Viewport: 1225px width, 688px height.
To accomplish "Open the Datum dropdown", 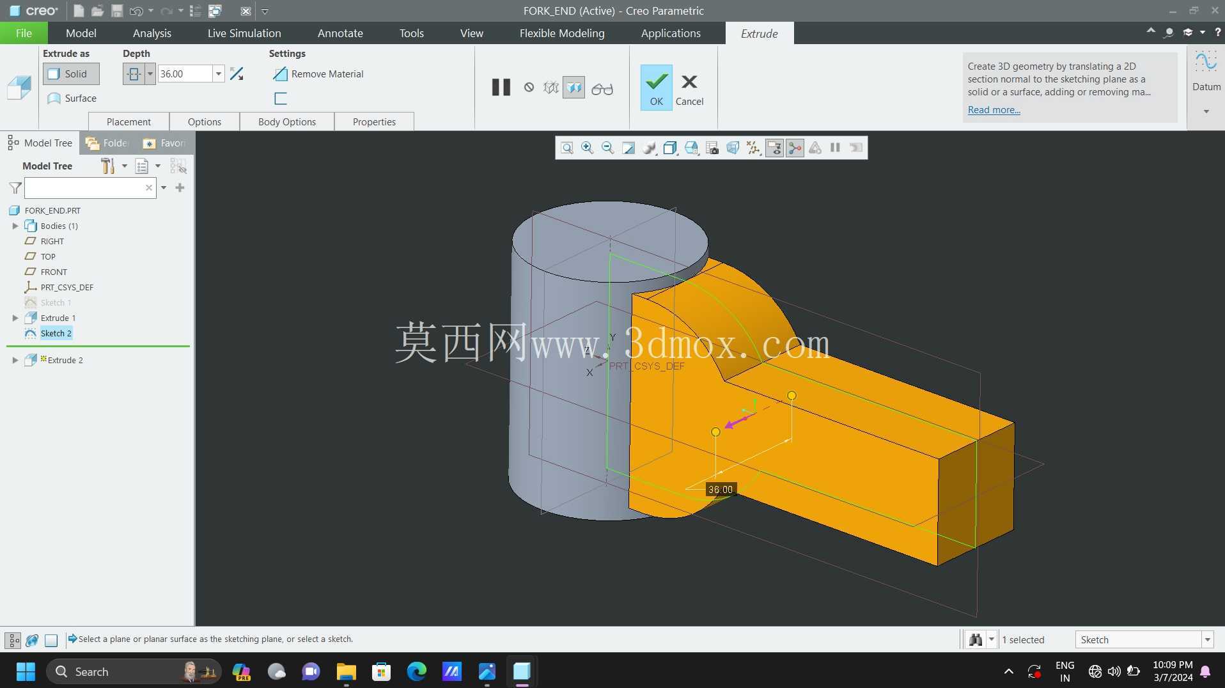I will tap(1206, 111).
